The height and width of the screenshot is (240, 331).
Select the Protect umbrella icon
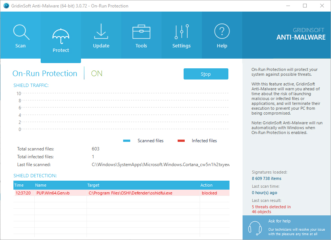click(x=61, y=37)
